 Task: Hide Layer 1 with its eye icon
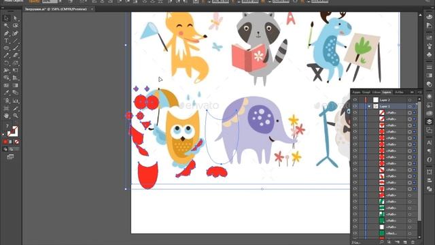pyautogui.click(x=355, y=106)
